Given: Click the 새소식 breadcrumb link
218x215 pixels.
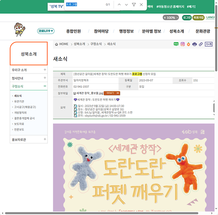Looking at the screenshot, I should point(111,44).
